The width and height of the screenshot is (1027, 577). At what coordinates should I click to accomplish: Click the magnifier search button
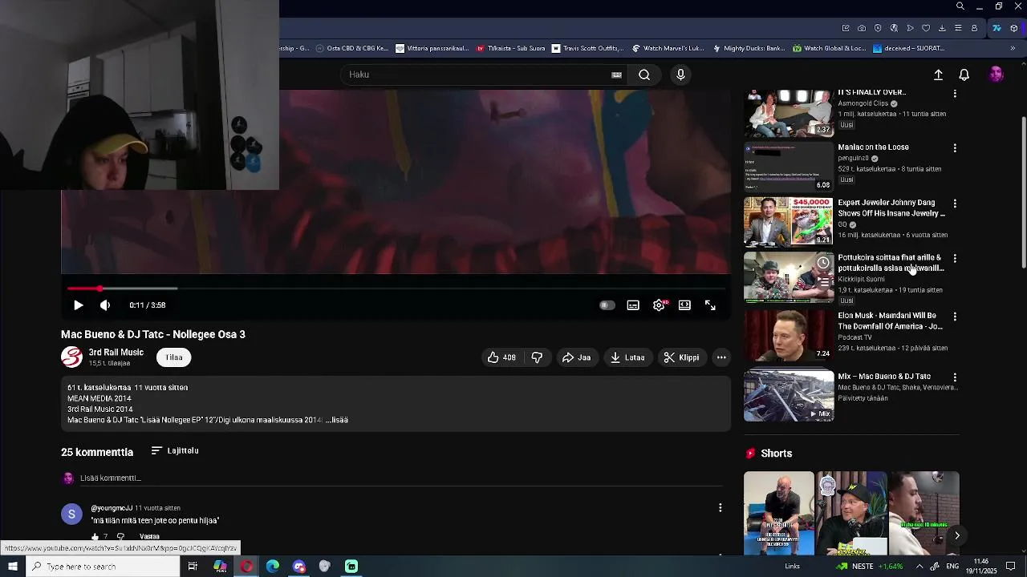coord(644,75)
